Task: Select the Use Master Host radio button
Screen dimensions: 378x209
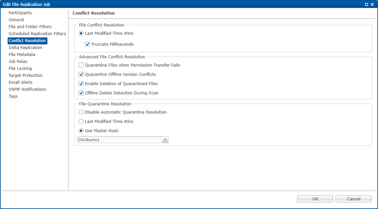Action: pos(81,131)
